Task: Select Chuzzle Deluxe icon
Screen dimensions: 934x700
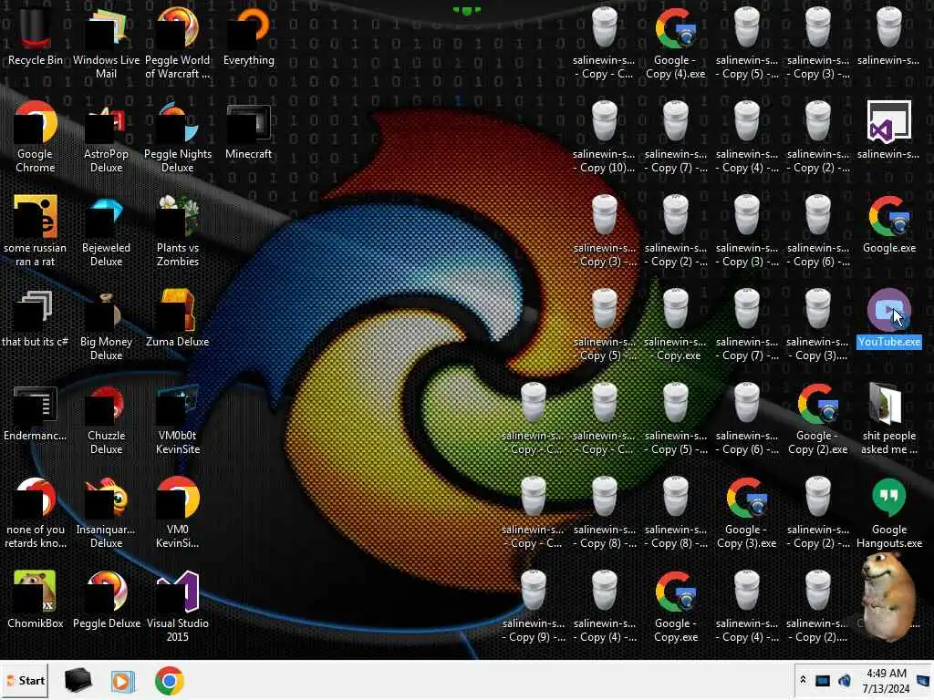Action: click(x=106, y=419)
